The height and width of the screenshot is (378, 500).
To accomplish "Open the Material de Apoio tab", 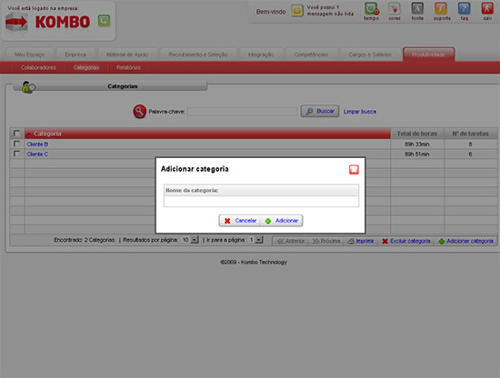I will click(x=127, y=55).
